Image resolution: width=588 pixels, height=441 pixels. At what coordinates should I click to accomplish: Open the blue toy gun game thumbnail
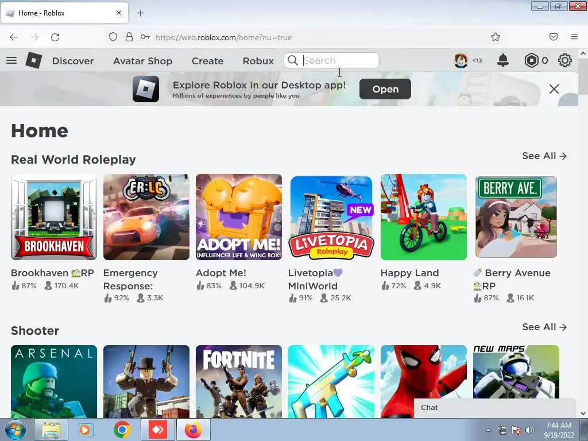[331, 381]
